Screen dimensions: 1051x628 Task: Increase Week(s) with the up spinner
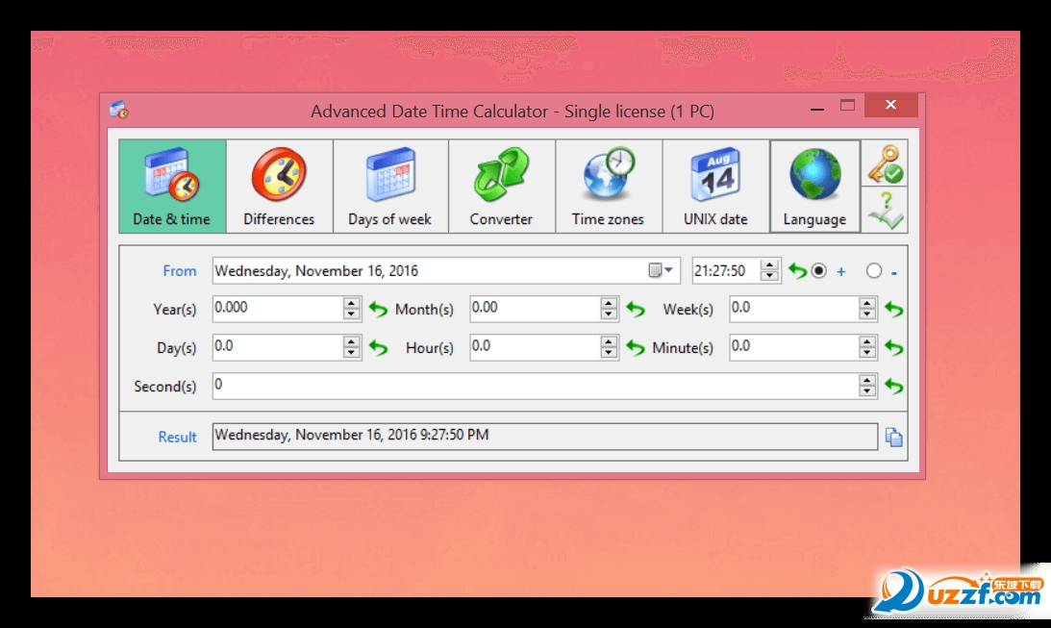click(x=867, y=303)
